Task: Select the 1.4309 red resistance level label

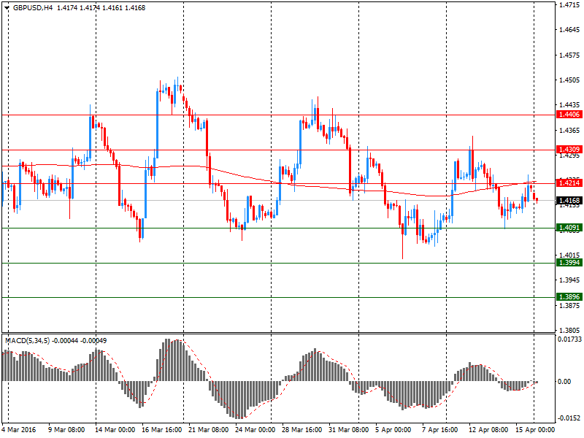Action: point(569,150)
